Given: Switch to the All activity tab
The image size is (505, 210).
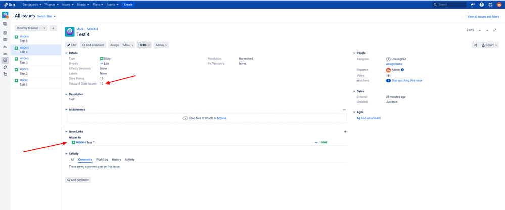Looking at the screenshot, I should pyautogui.click(x=72, y=160).
